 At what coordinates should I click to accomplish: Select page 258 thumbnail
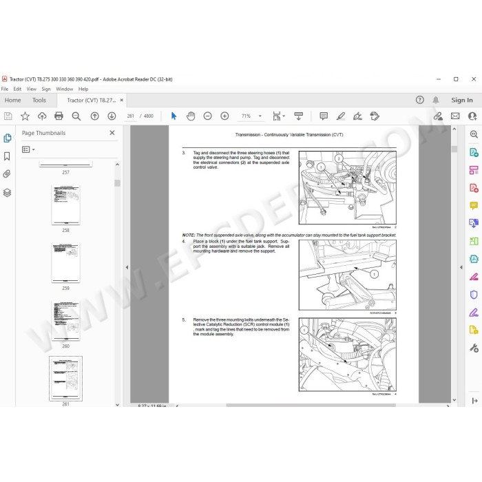click(66, 205)
